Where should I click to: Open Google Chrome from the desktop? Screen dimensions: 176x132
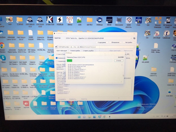click(x=2, y=46)
